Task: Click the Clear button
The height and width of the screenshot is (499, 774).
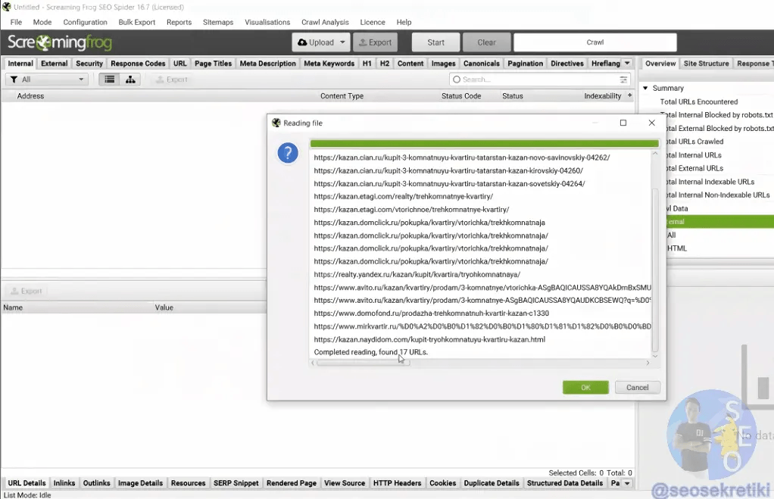Action: (486, 42)
